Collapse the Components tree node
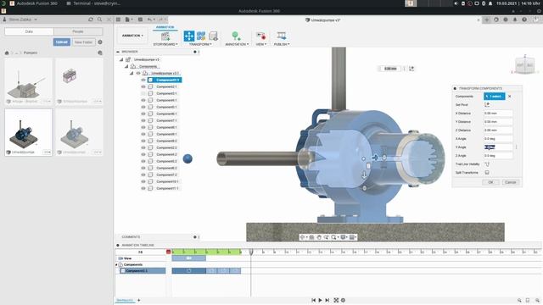 tap(126, 66)
